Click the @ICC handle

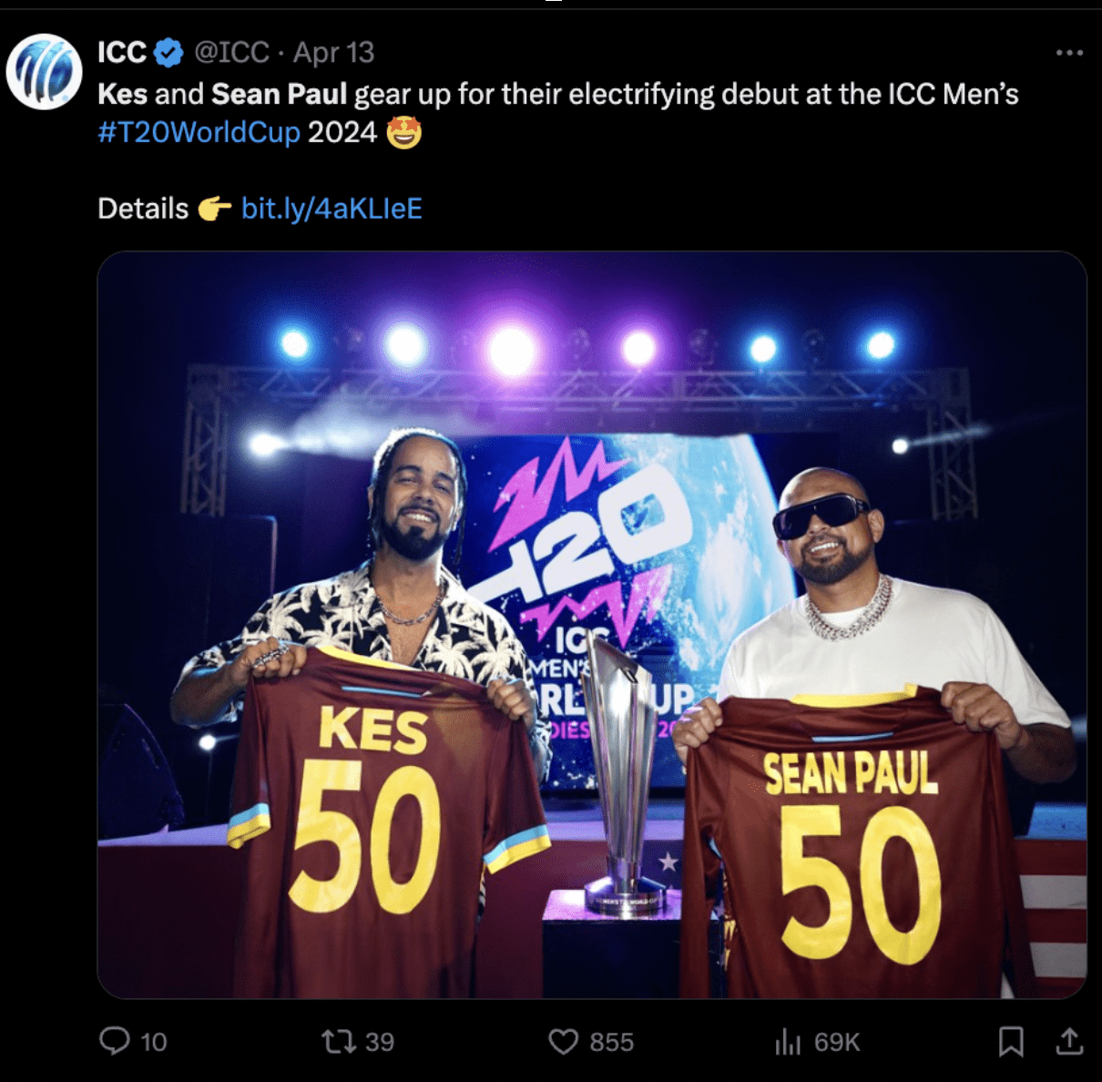coord(231,53)
